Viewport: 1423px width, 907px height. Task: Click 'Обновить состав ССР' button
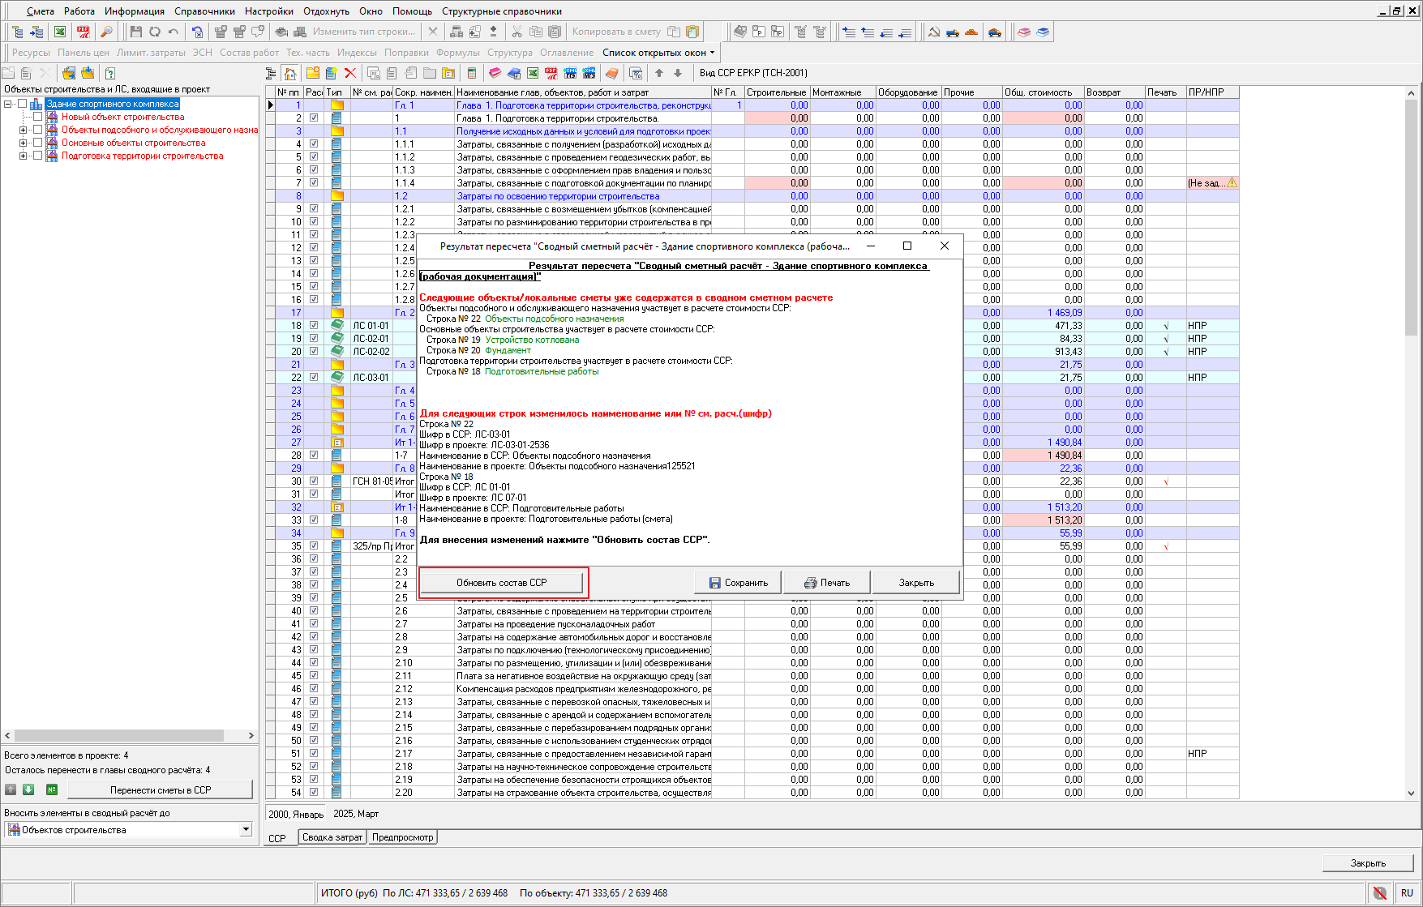click(x=501, y=583)
